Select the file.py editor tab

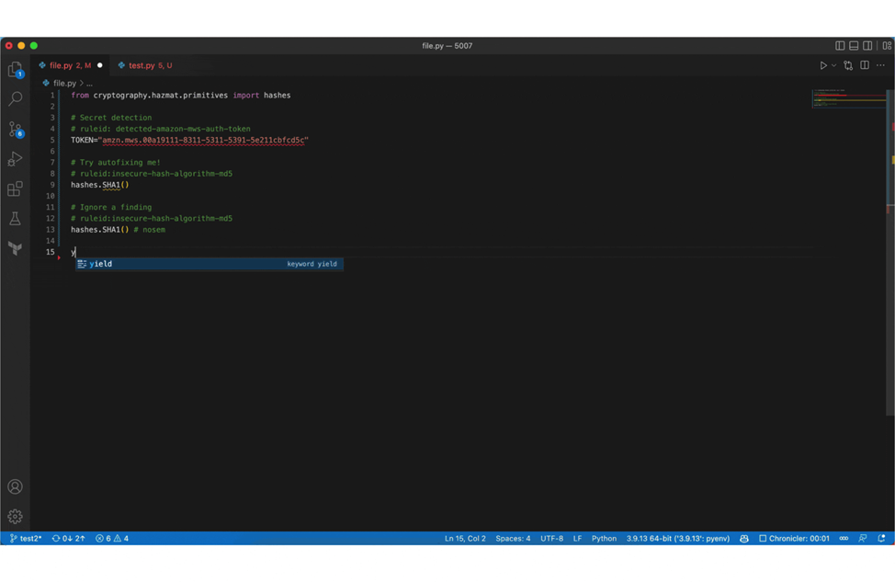(x=64, y=65)
